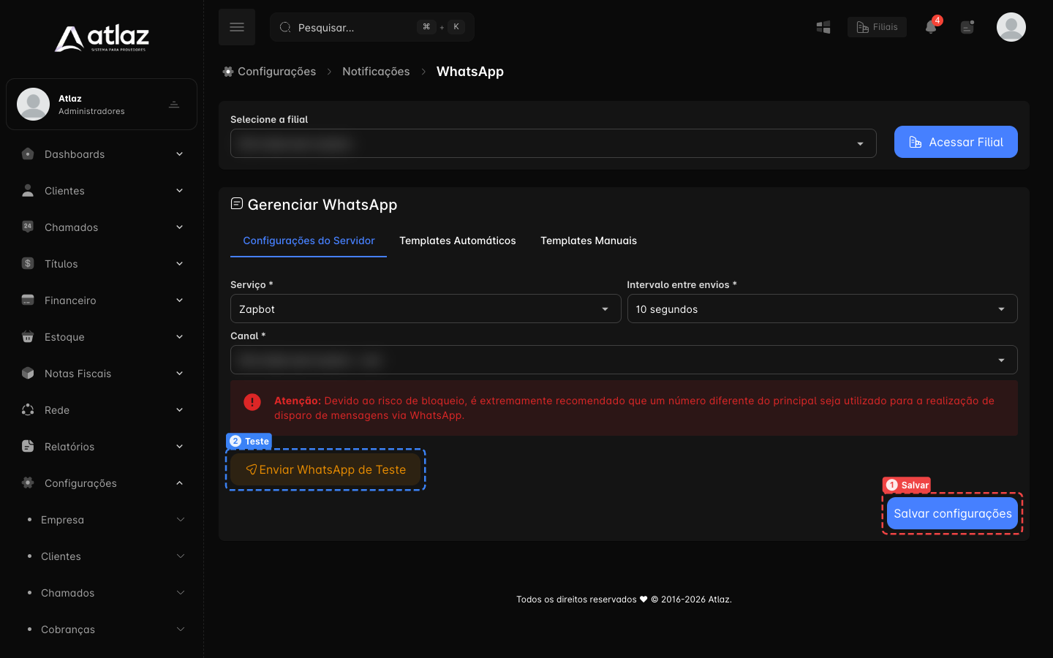Viewport: 1053px width, 658px height.
Task: Click the Atlaz logo in the sidebar
Action: click(102, 39)
